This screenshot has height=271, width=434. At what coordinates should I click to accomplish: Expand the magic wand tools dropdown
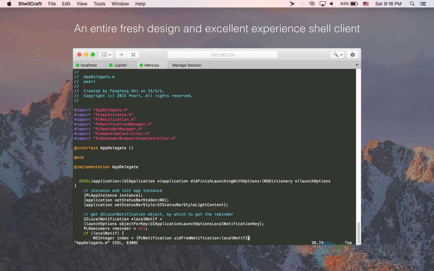(x=337, y=55)
